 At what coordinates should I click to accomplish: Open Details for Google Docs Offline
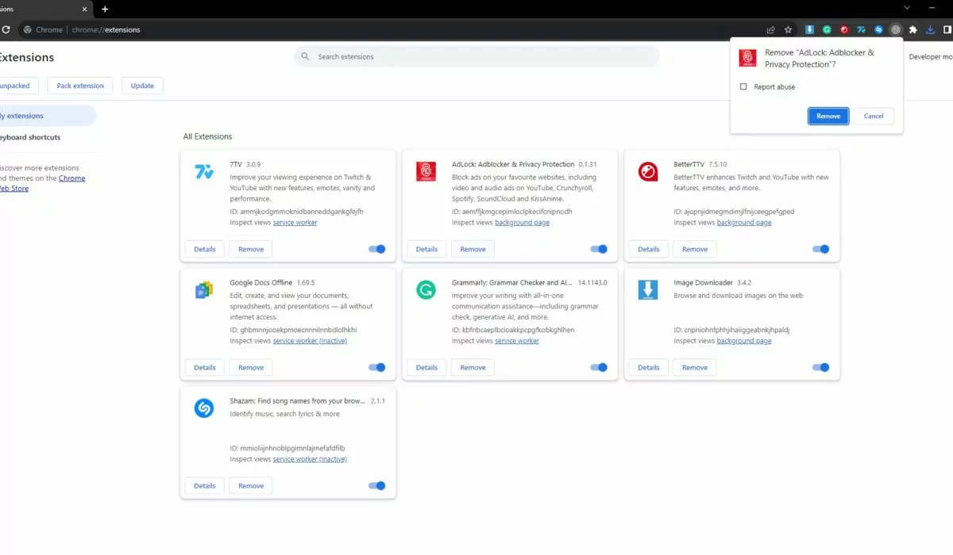tap(205, 367)
